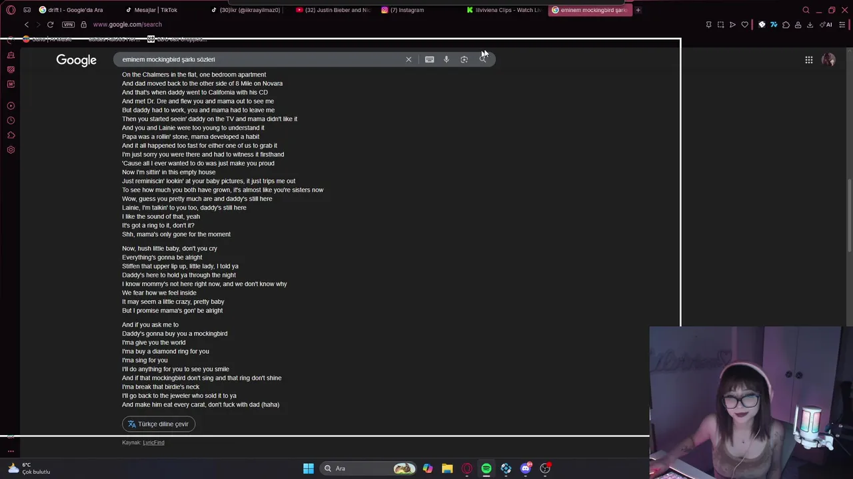Open the easy setup menu icon
The height and width of the screenshot is (479, 853).
point(842,25)
